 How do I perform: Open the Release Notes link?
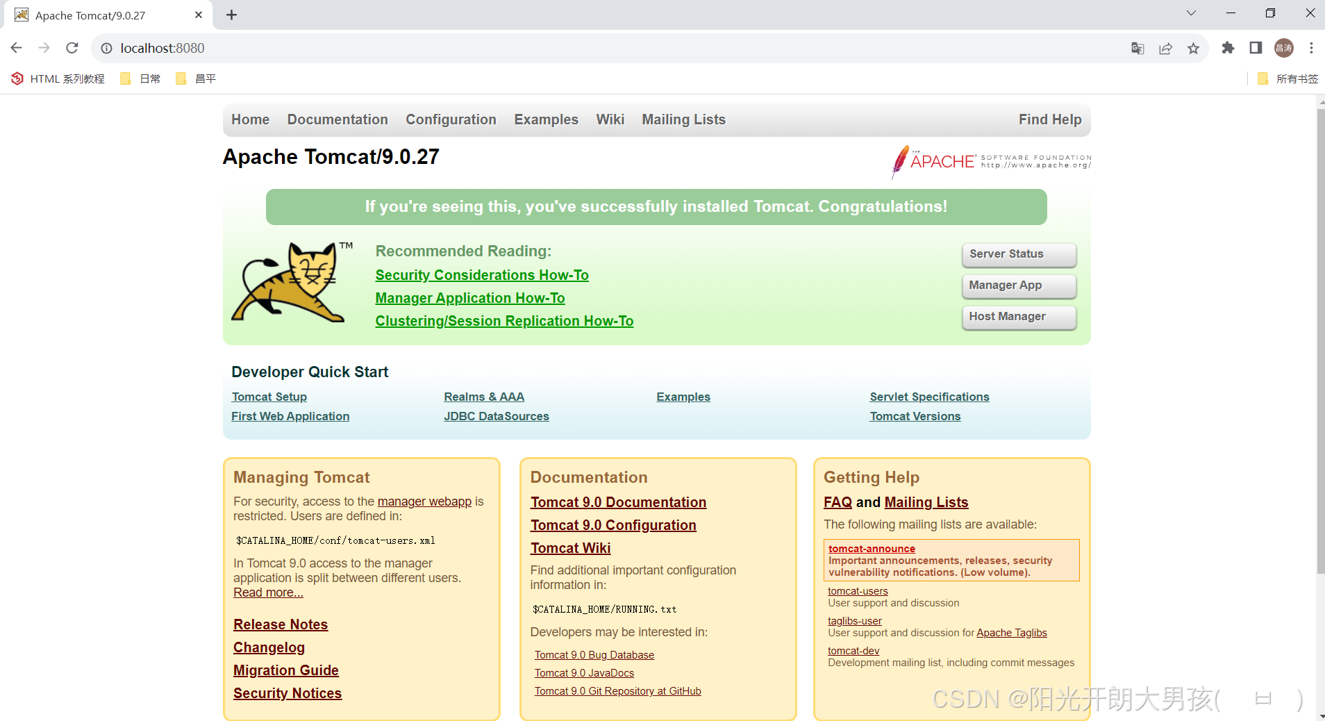pos(281,624)
